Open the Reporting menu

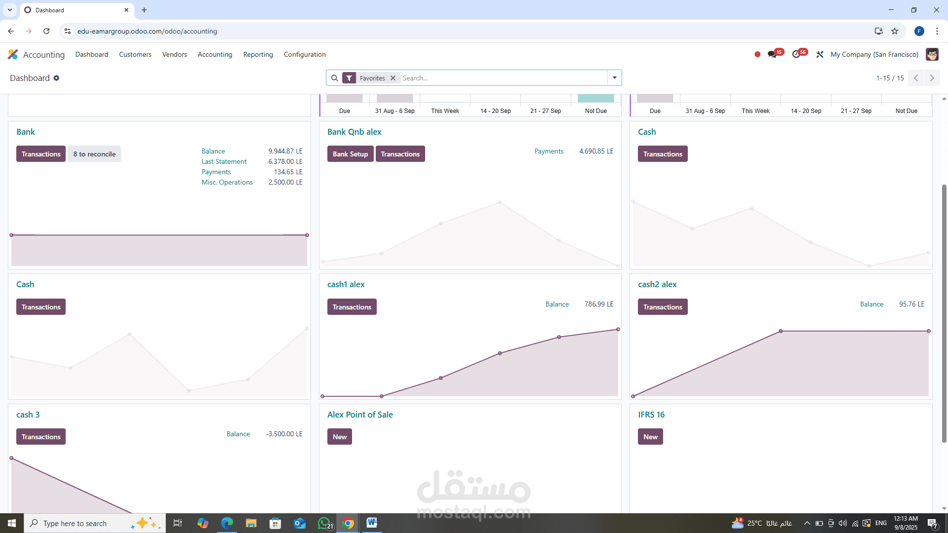click(258, 54)
